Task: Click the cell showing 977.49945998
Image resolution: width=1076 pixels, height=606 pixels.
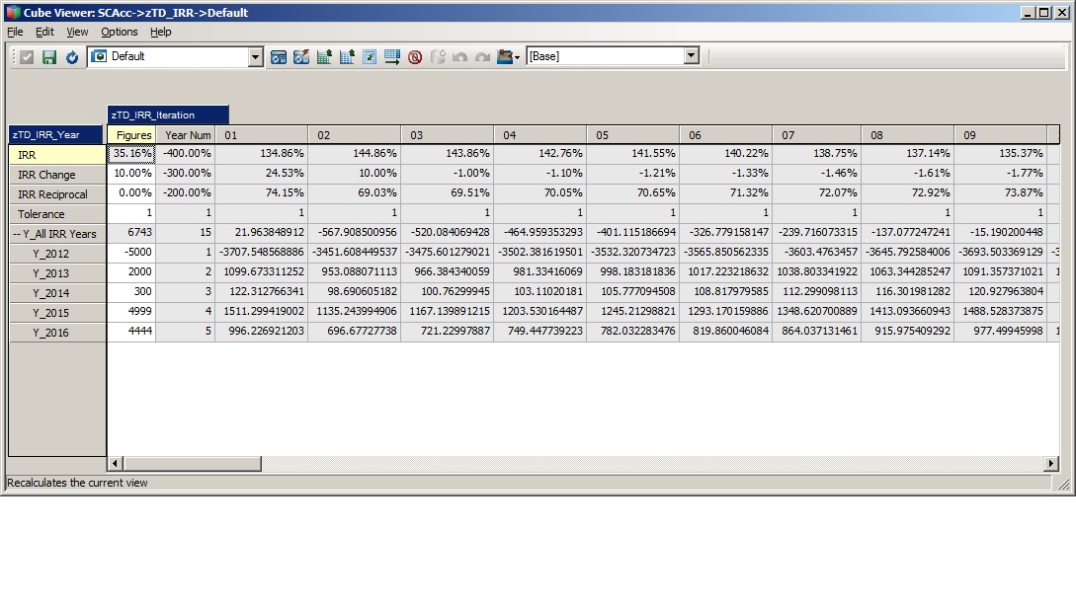Action: pos(1001,331)
